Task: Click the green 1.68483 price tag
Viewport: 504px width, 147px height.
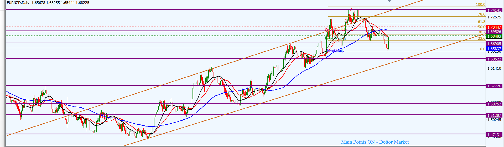Action: tap(494, 37)
